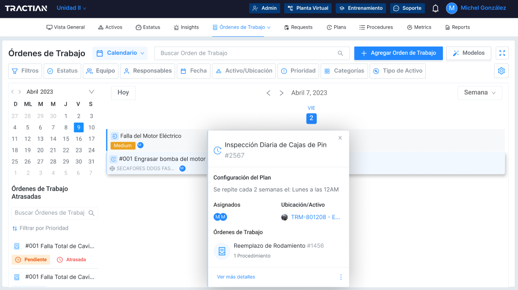The image size is (518, 290).
Task: Open Ver más detalles link
Action: point(236,276)
